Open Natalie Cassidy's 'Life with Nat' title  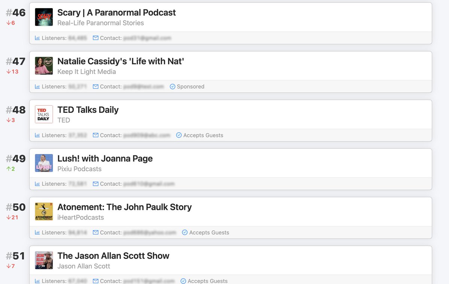pyautogui.click(x=120, y=61)
